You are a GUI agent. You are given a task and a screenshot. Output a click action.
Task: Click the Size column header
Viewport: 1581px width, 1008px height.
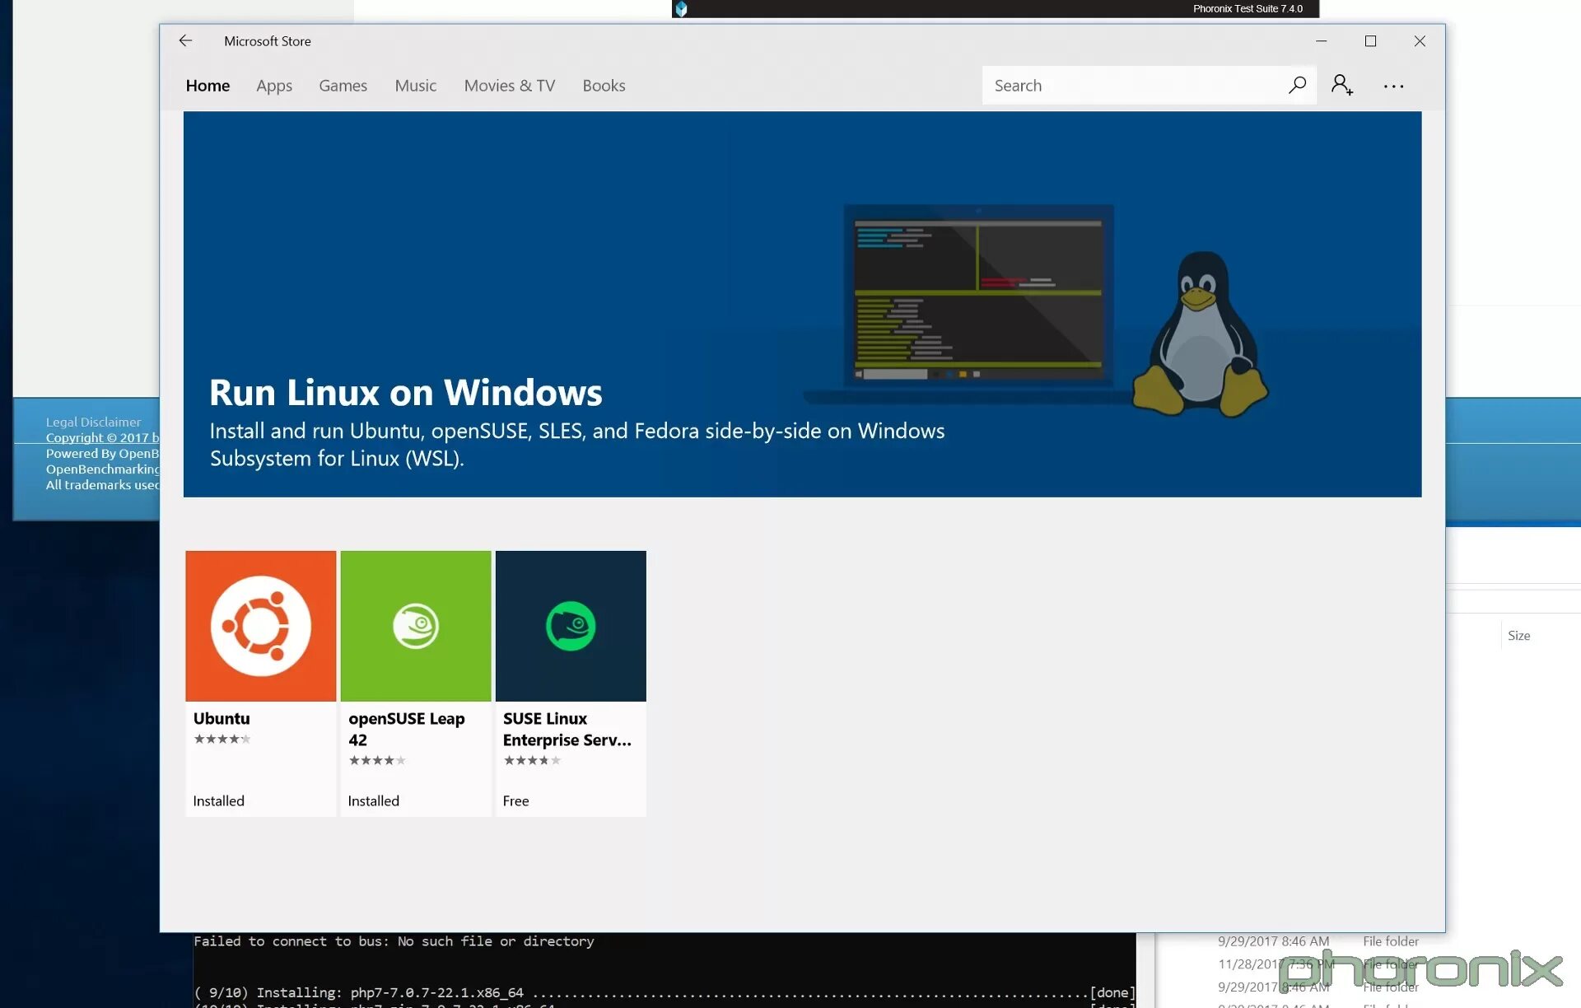pyautogui.click(x=1518, y=635)
